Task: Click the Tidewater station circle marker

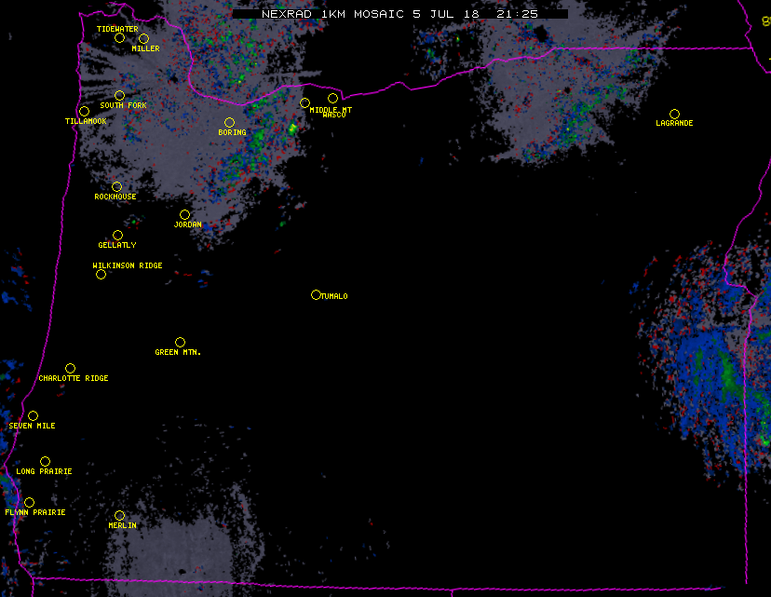Action: tap(119, 38)
